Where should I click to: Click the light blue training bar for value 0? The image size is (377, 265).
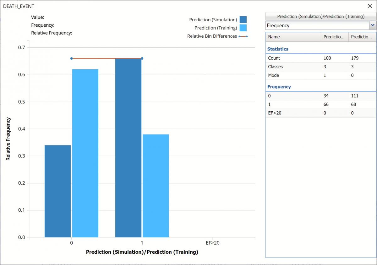[85, 153]
